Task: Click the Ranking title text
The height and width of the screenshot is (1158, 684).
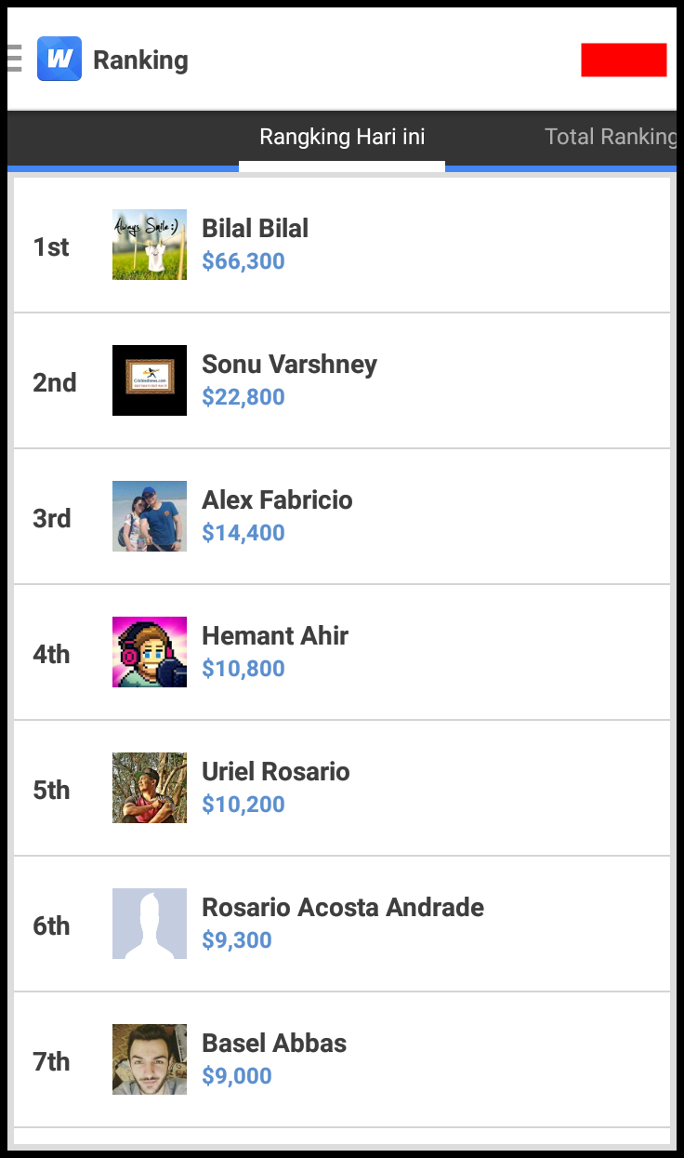Action: (140, 60)
